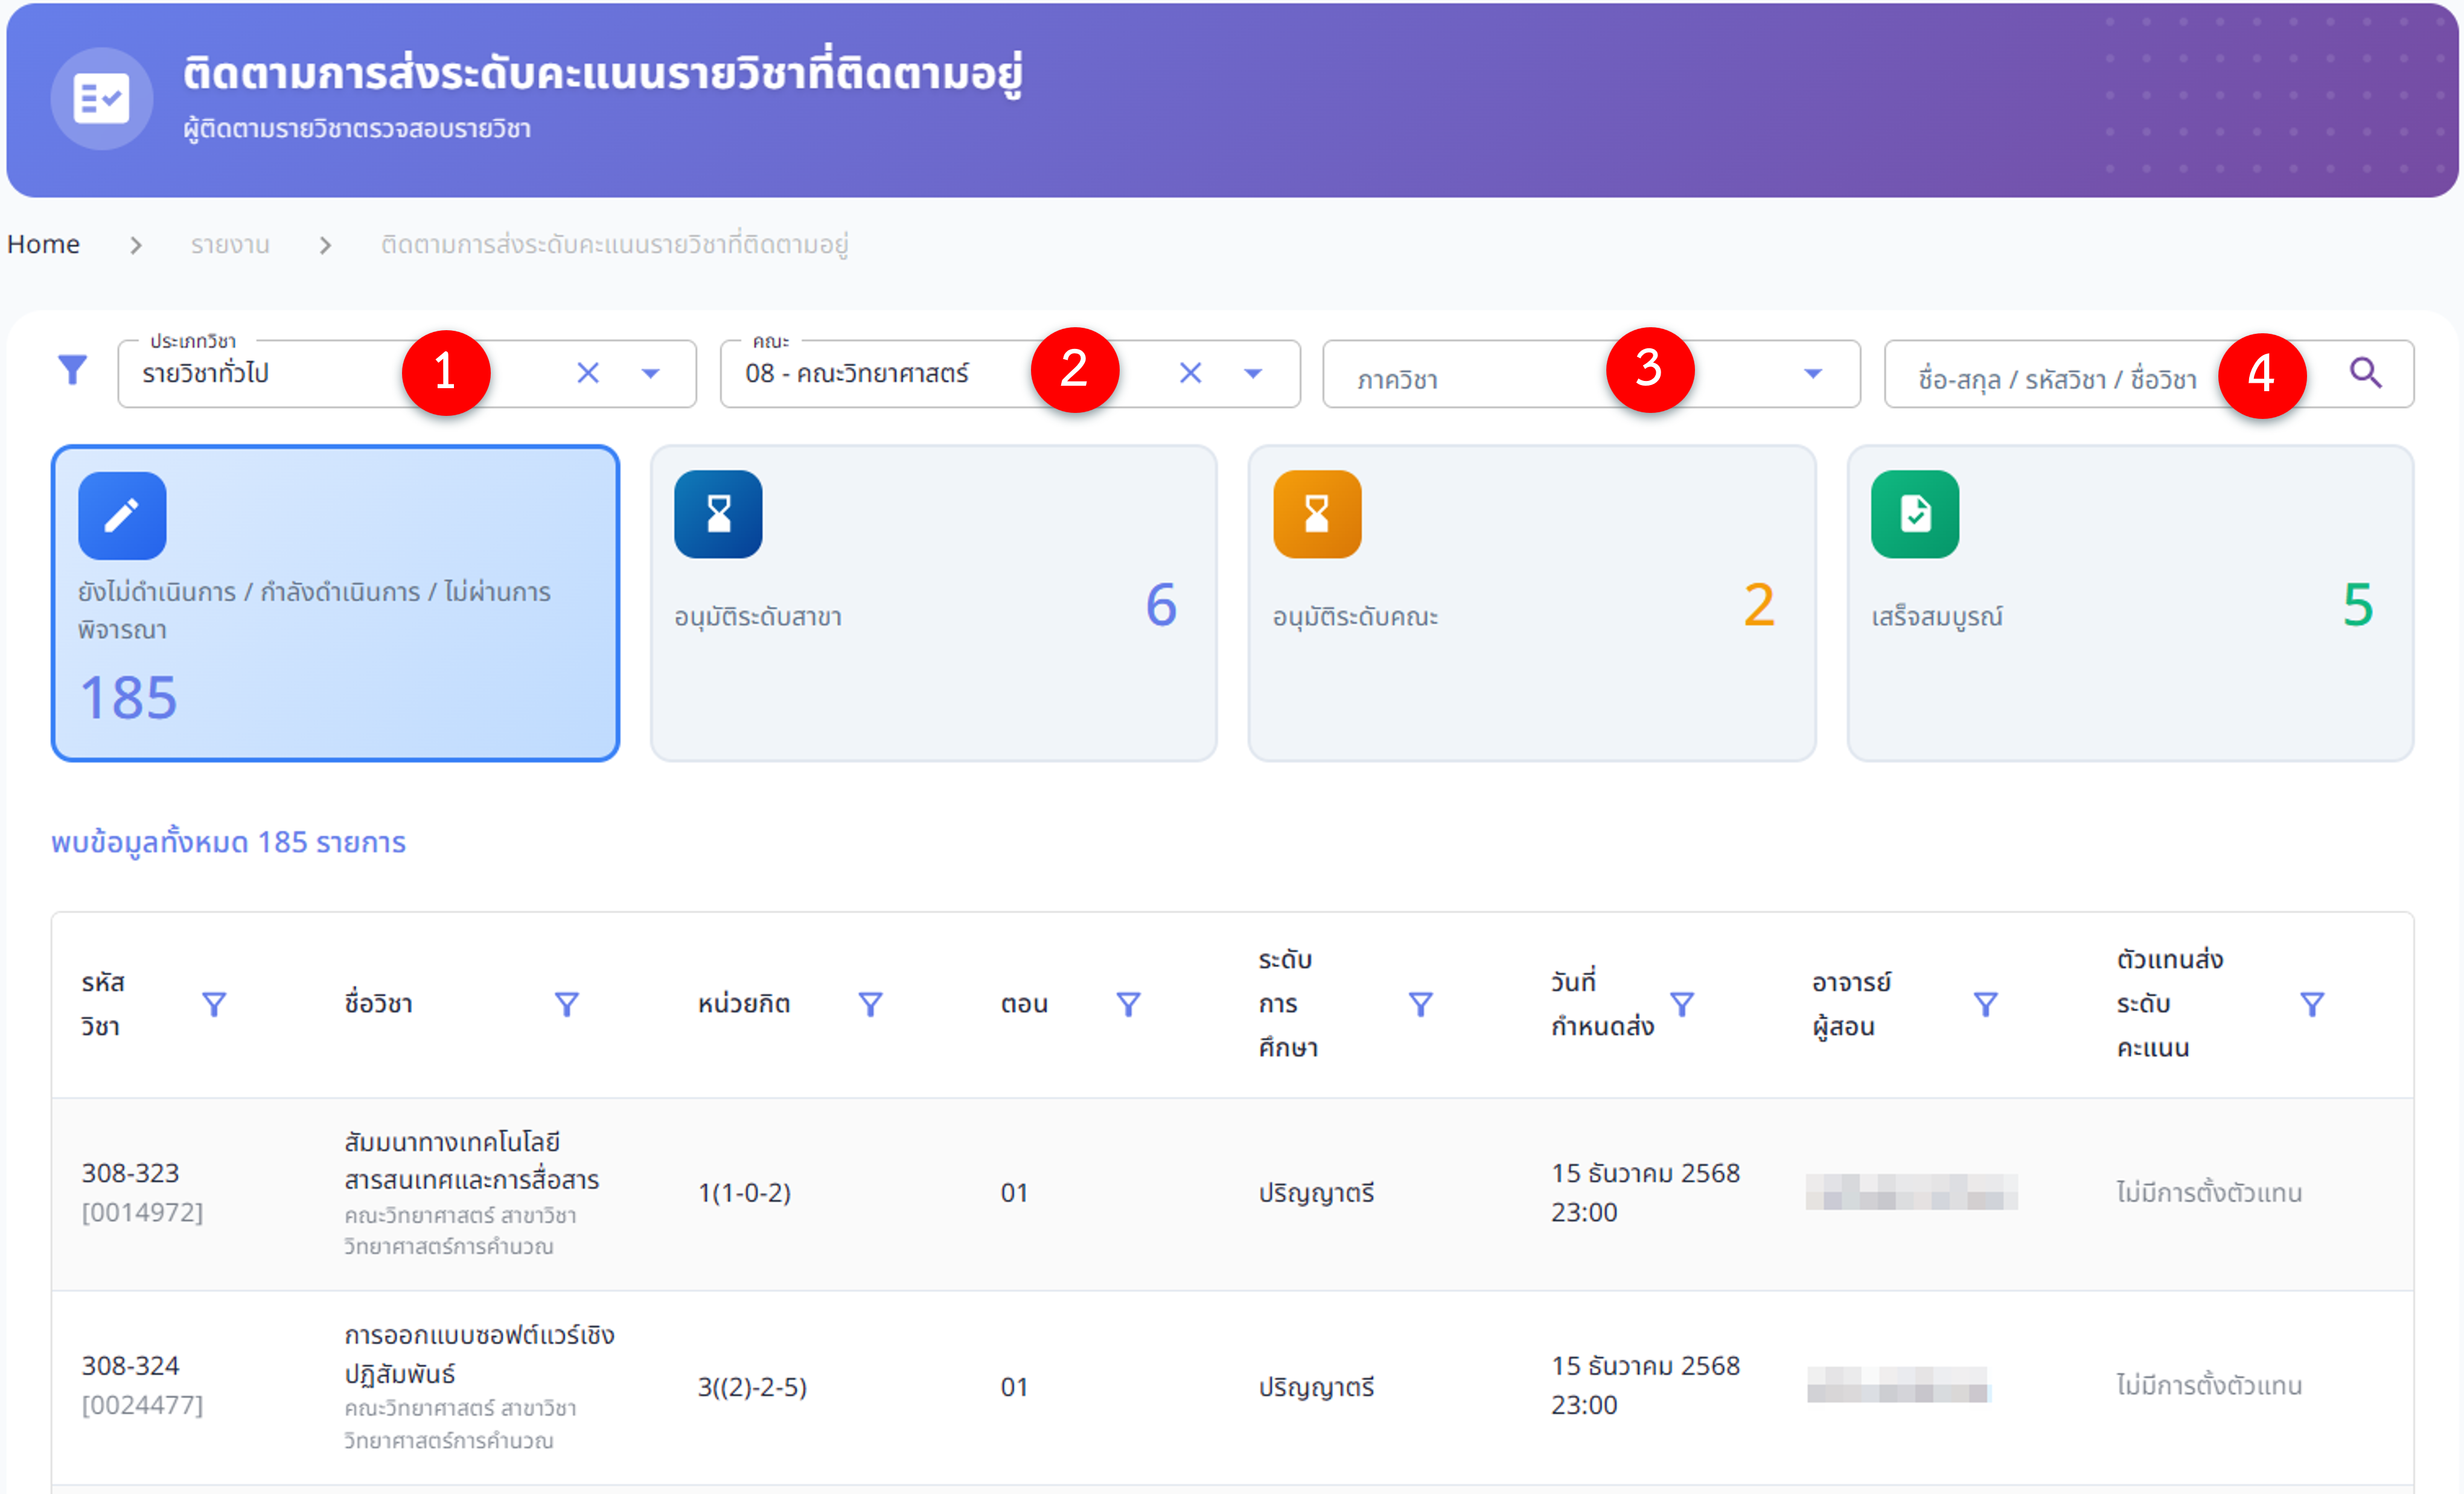Click the search magnifier icon

[x=2364, y=373]
